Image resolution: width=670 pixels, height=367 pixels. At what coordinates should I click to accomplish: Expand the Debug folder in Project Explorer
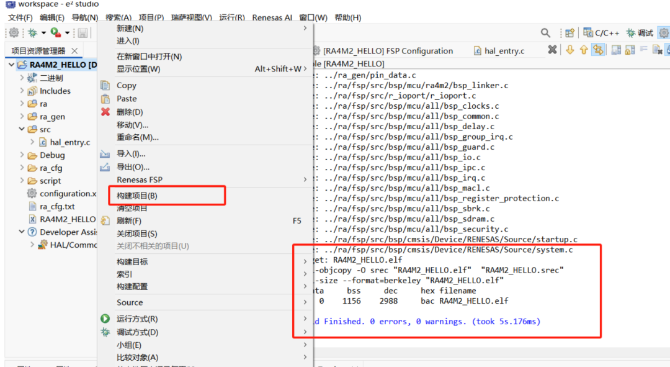point(21,155)
